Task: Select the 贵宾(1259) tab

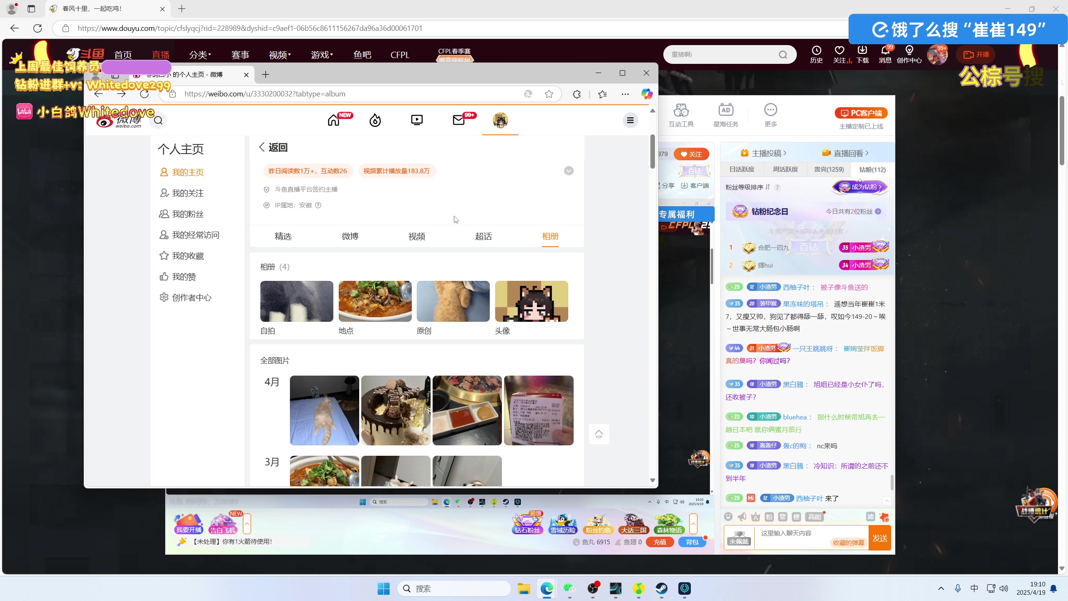Action: tap(829, 169)
